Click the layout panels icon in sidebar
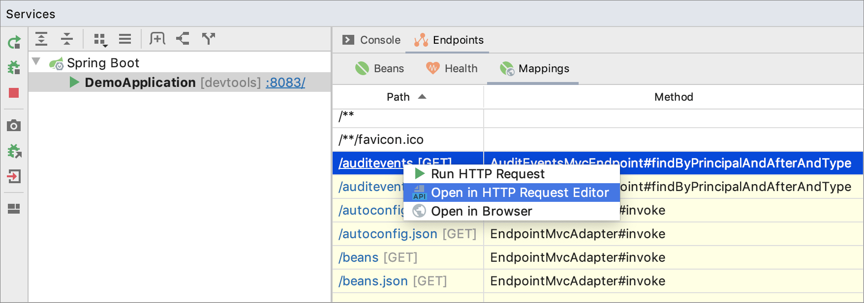This screenshot has height=303, width=864. click(x=14, y=209)
